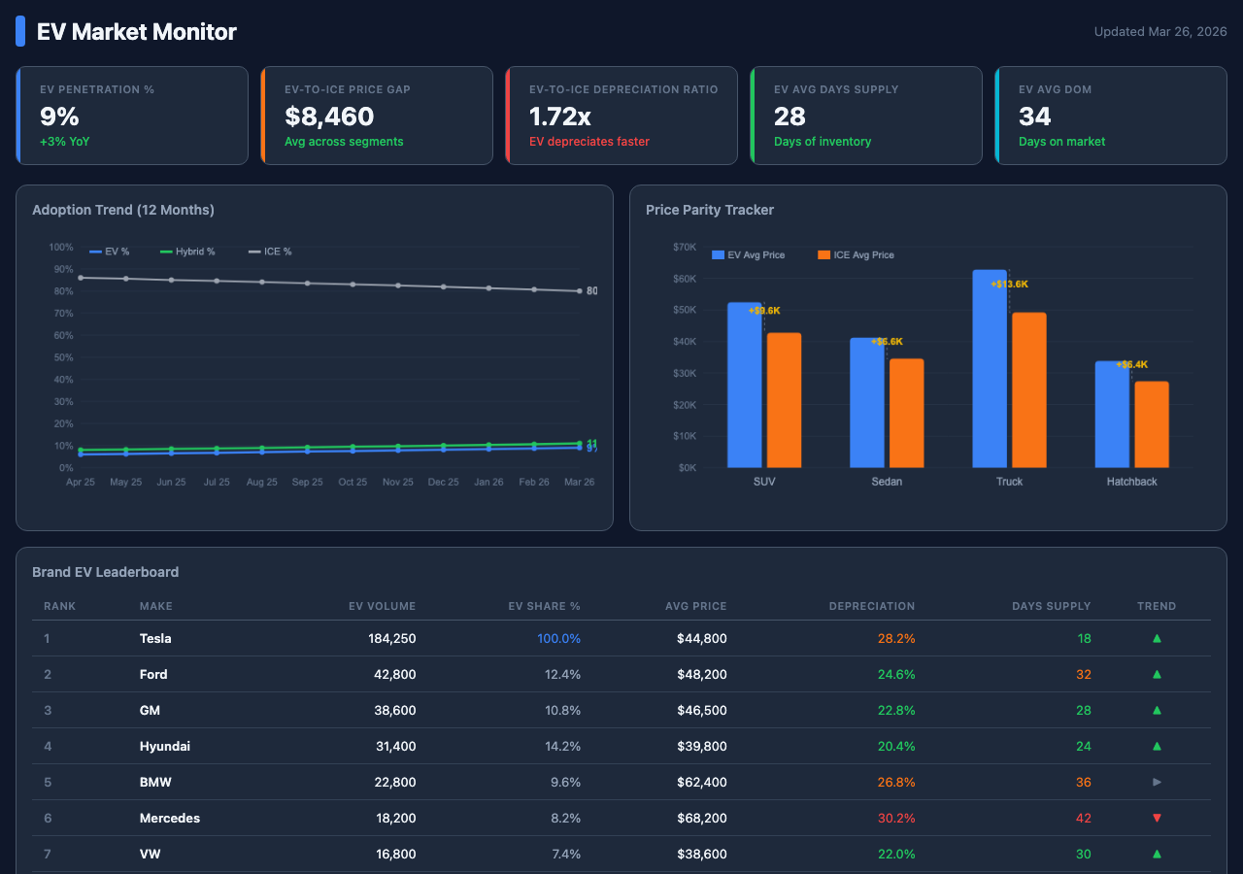Sort leaderboard by Rank column header

click(59, 606)
